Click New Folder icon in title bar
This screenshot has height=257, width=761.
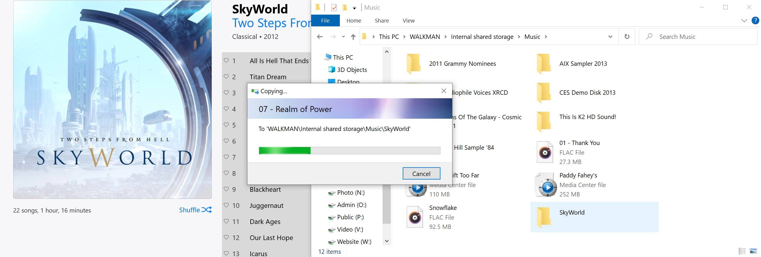pos(345,8)
